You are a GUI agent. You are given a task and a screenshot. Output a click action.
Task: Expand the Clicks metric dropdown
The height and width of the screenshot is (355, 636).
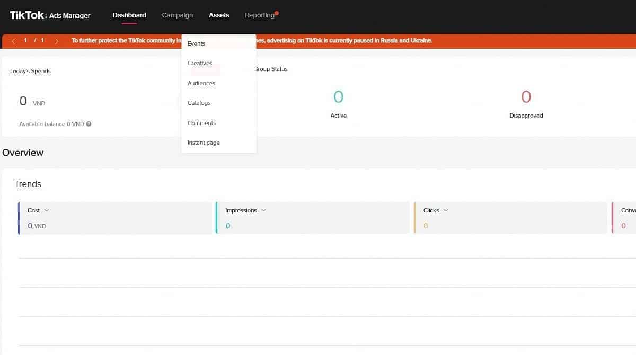[445, 210]
